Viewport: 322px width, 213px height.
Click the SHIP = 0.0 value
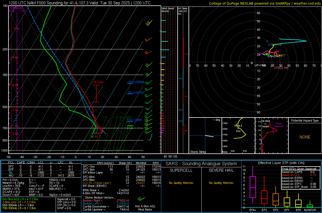click(64, 208)
